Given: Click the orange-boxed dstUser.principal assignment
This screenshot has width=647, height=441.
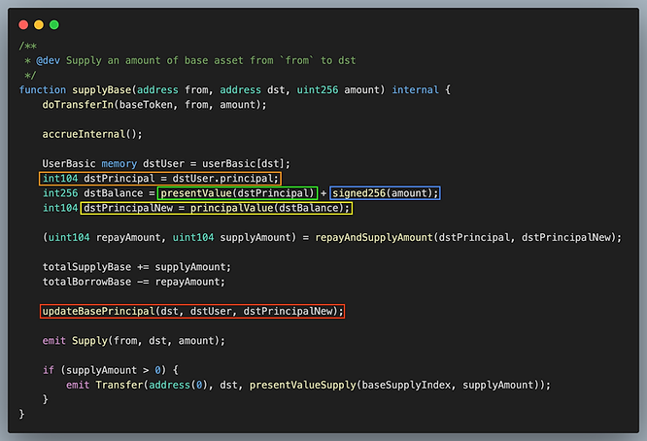Looking at the screenshot, I should click(160, 179).
